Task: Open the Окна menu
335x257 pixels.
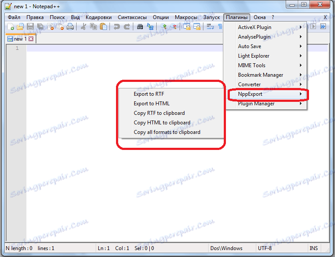Action: click(260, 17)
